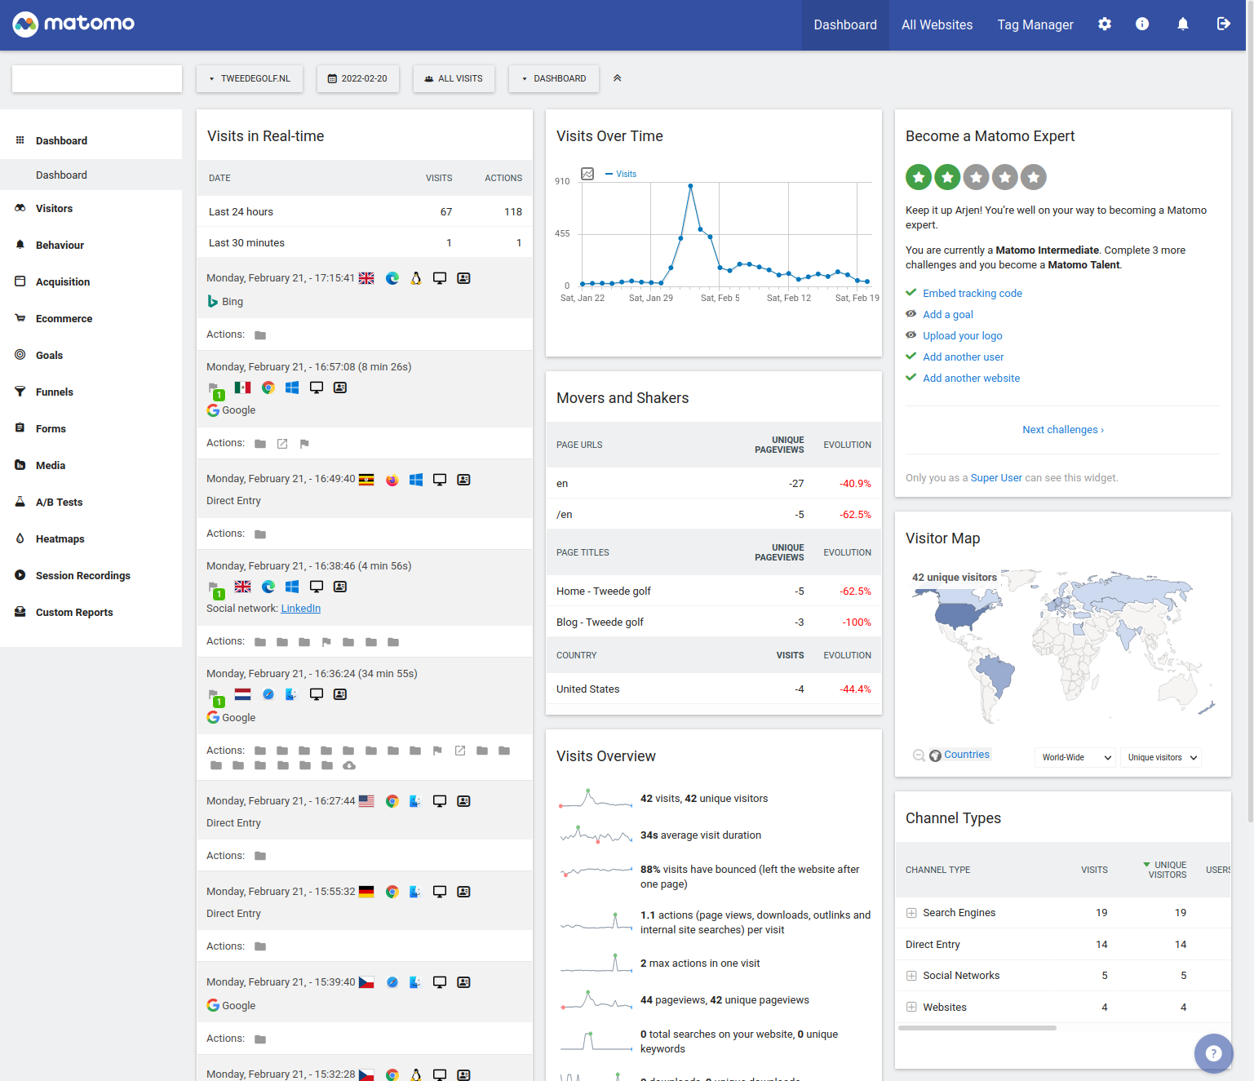Open the World-Wide region dropdown
The height and width of the screenshot is (1081, 1254).
pos(1075,757)
